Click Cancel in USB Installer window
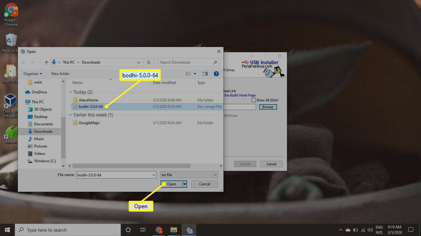Image resolution: width=421 pixels, height=236 pixels. point(271,164)
